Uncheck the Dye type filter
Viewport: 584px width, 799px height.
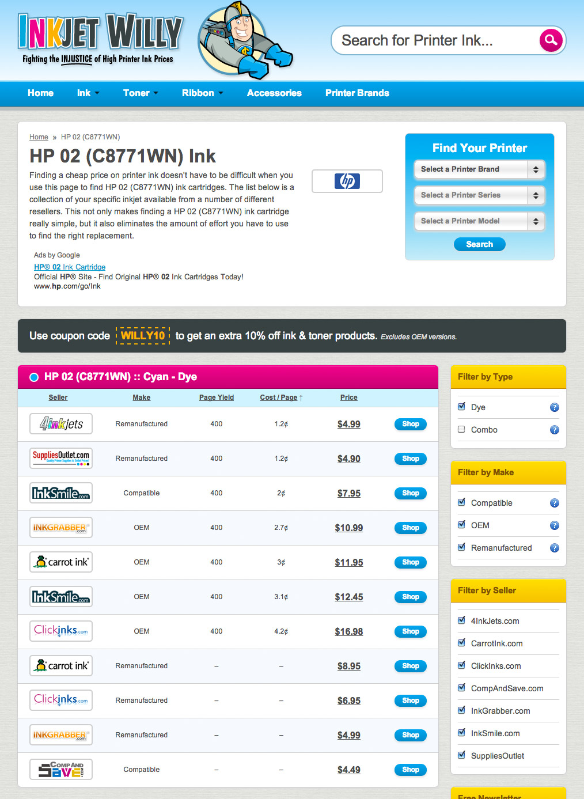[461, 407]
